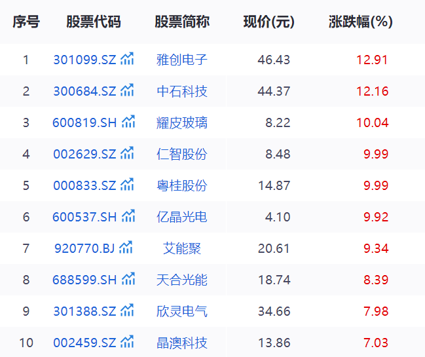Open the chart icon for 688599.SH
This screenshot has width=425, height=357.
point(128,279)
